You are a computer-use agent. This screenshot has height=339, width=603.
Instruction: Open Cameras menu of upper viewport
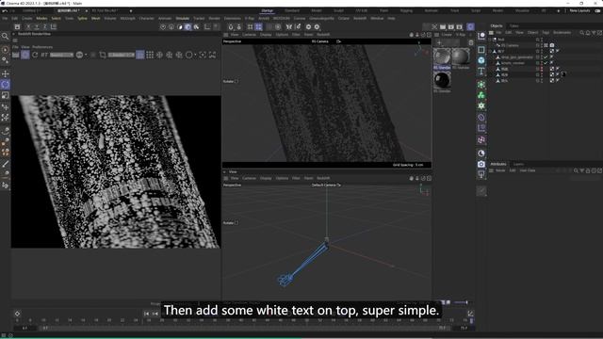click(x=249, y=35)
